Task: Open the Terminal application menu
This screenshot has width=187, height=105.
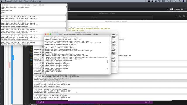Action: coord(8,1)
